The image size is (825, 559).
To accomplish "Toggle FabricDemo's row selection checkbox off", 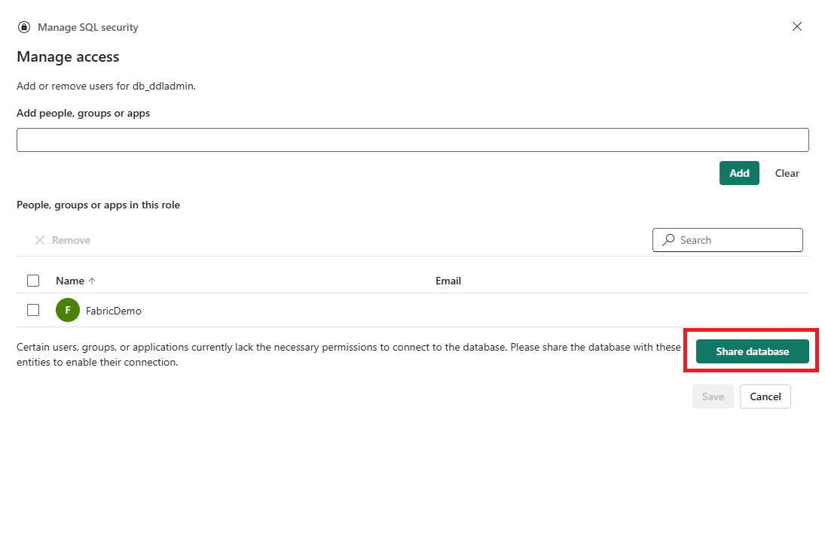I will 33,309.
